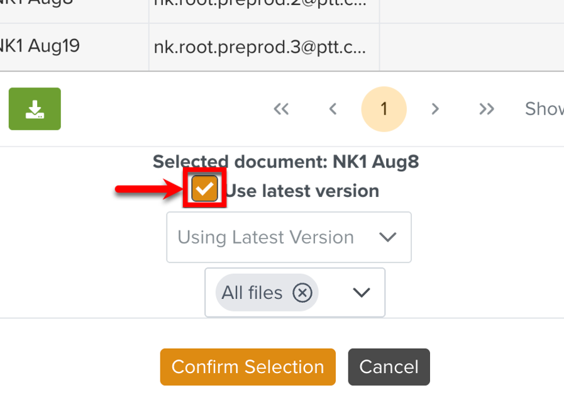Remove the All files chip
This screenshot has width=564, height=409.
tap(302, 293)
